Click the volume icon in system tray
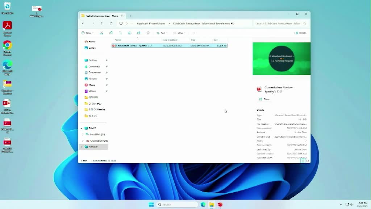 coord(351,205)
